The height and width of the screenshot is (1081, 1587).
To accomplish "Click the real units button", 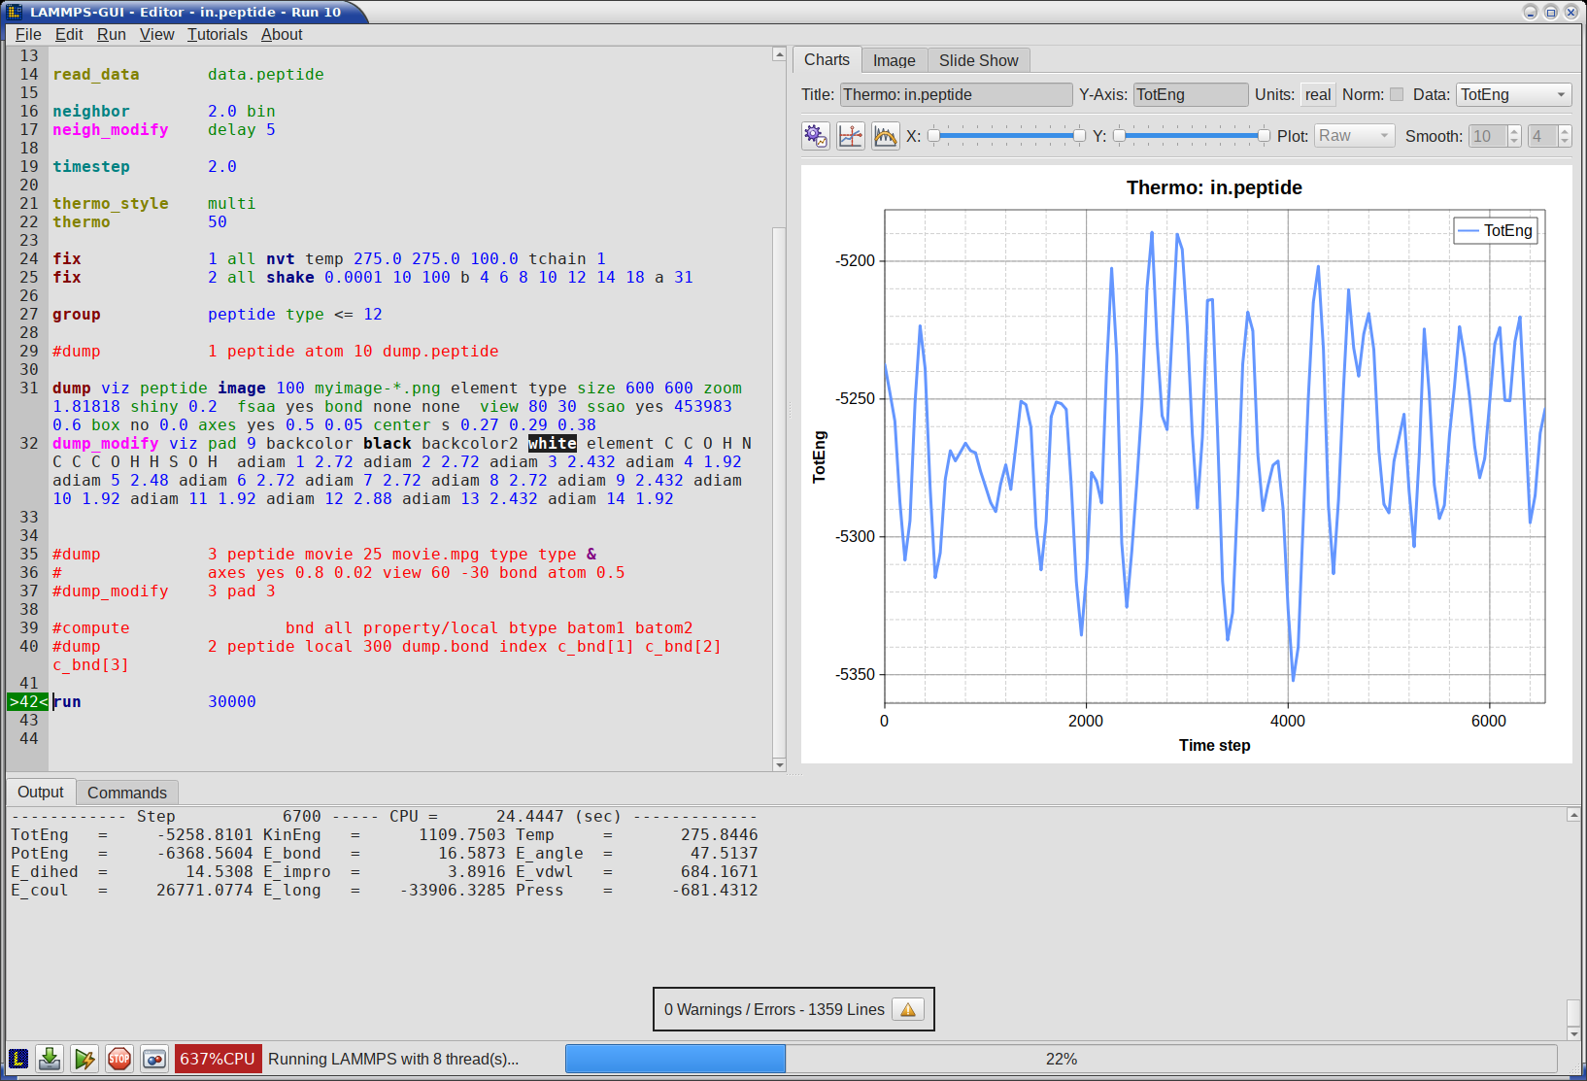I will click(1318, 94).
